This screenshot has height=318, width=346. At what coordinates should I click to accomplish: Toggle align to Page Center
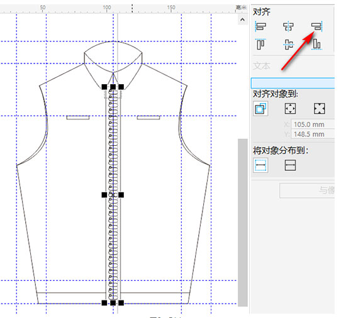(320, 109)
